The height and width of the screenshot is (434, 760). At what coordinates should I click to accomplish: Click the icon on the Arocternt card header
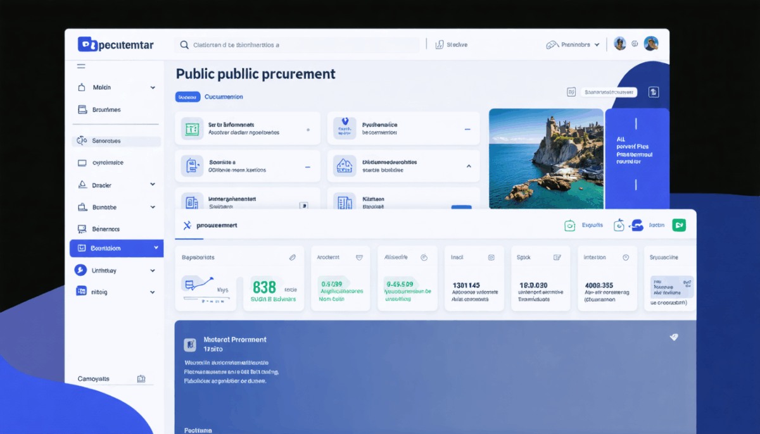point(359,257)
